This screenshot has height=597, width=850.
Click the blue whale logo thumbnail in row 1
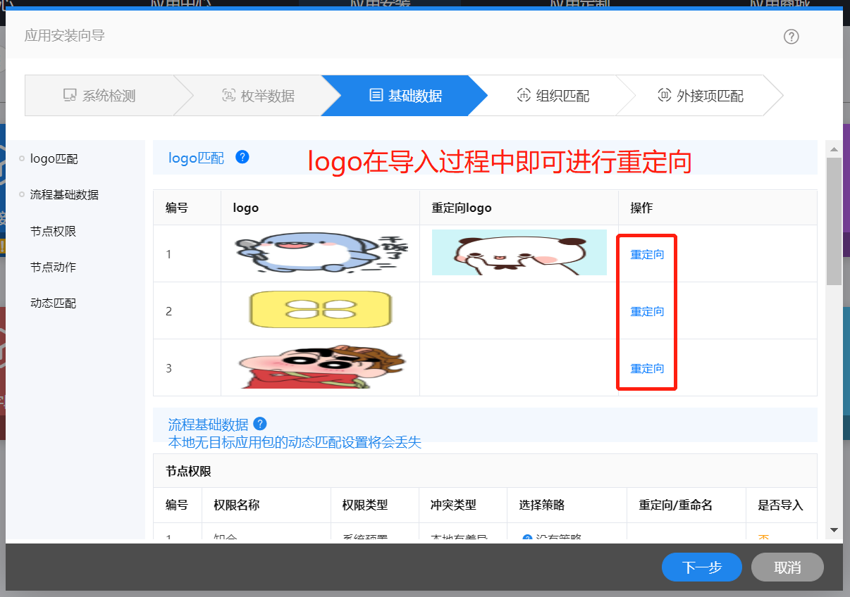tap(321, 253)
